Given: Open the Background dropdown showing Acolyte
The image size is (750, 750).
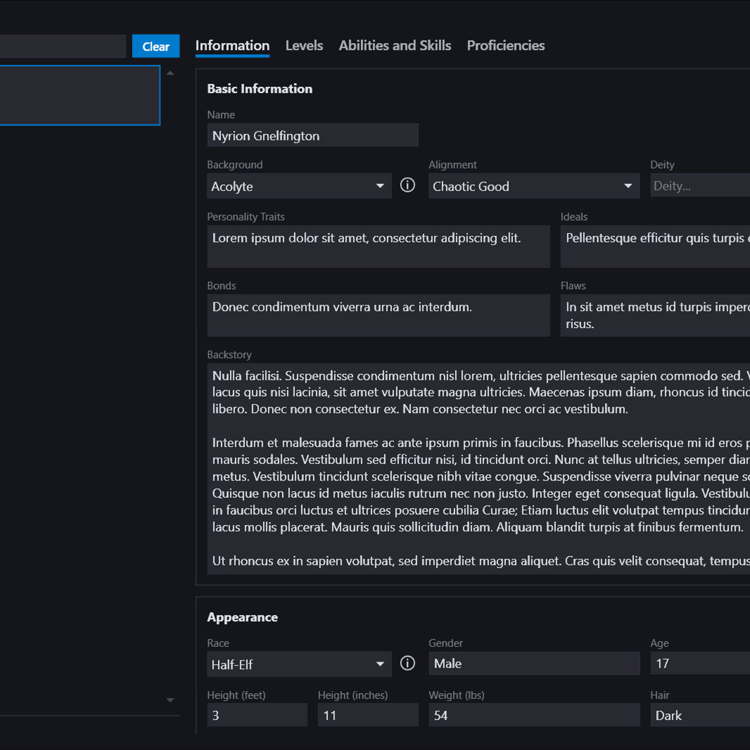Looking at the screenshot, I should [299, 186].
